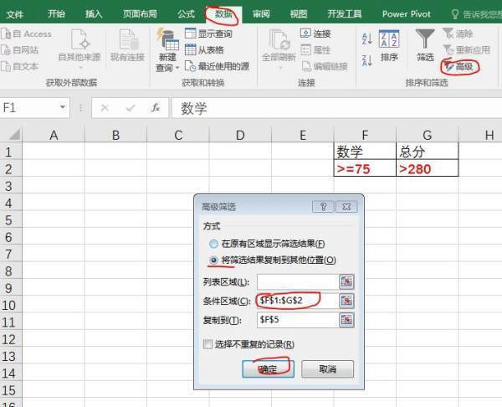The height and width of the screenshot is (407, 502).
Task: Import data 自 Access
Action: click(26, 33)
